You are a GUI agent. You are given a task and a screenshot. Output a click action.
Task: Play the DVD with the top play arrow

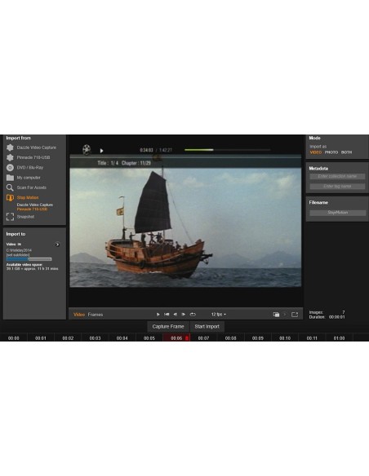coord(101,151)
